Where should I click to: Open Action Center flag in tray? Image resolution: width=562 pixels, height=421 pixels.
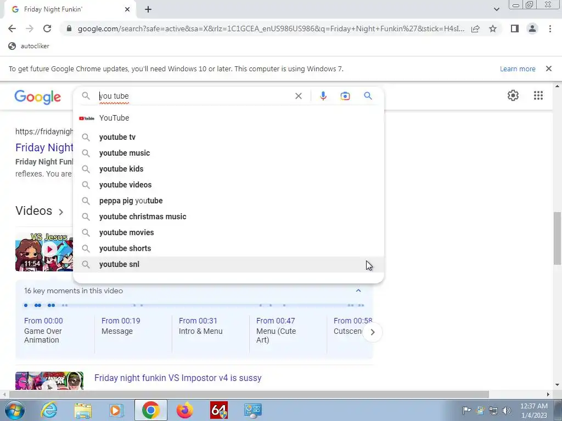click(x=467, y=410)
